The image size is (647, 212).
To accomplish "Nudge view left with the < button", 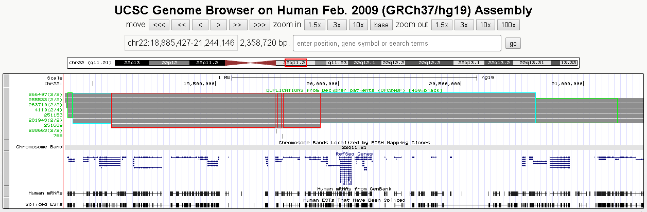I will (200, 25).
